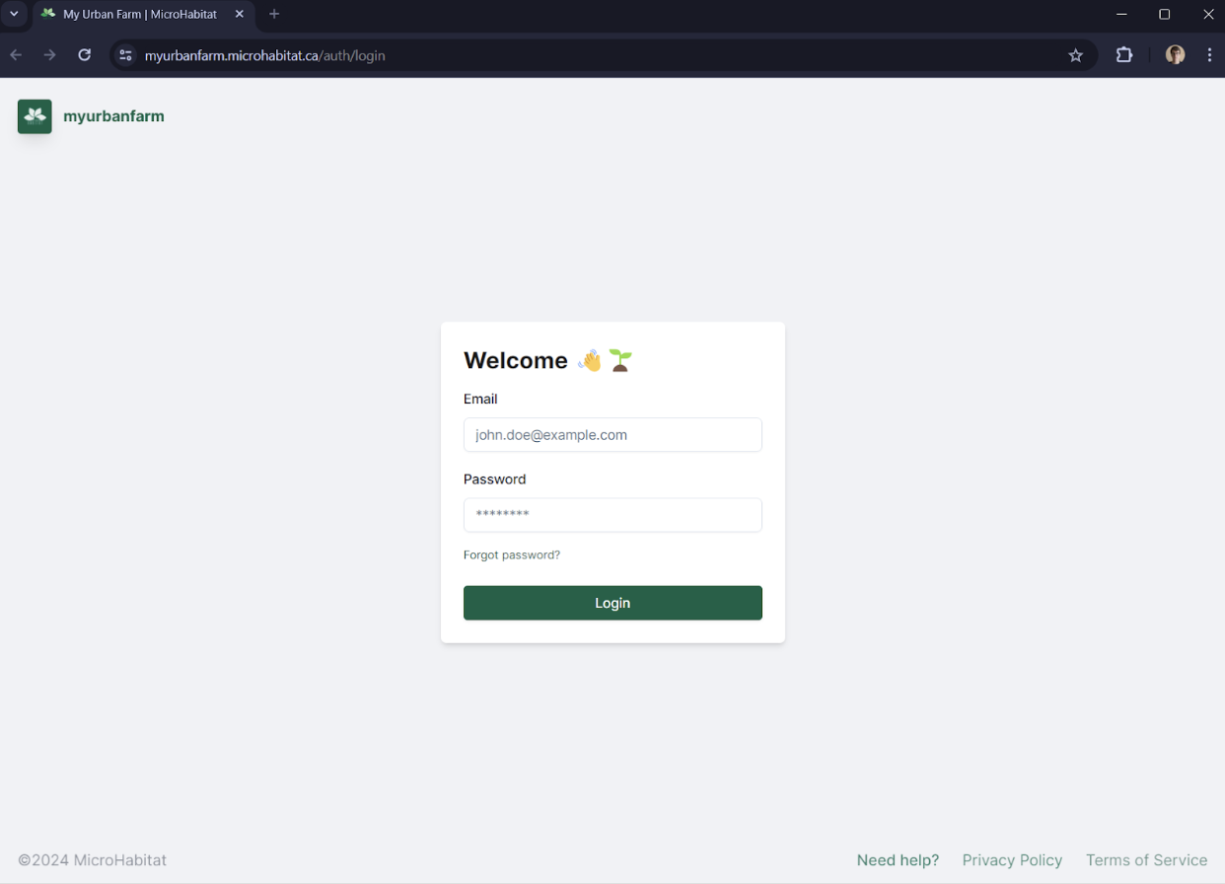Reload the page with refresh icon
Image resolution: width=1225 pixels, height=884 pixels.
[85, 55]
